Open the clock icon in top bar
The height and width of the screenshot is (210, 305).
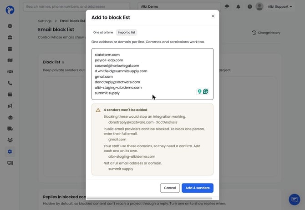(250, 7)
